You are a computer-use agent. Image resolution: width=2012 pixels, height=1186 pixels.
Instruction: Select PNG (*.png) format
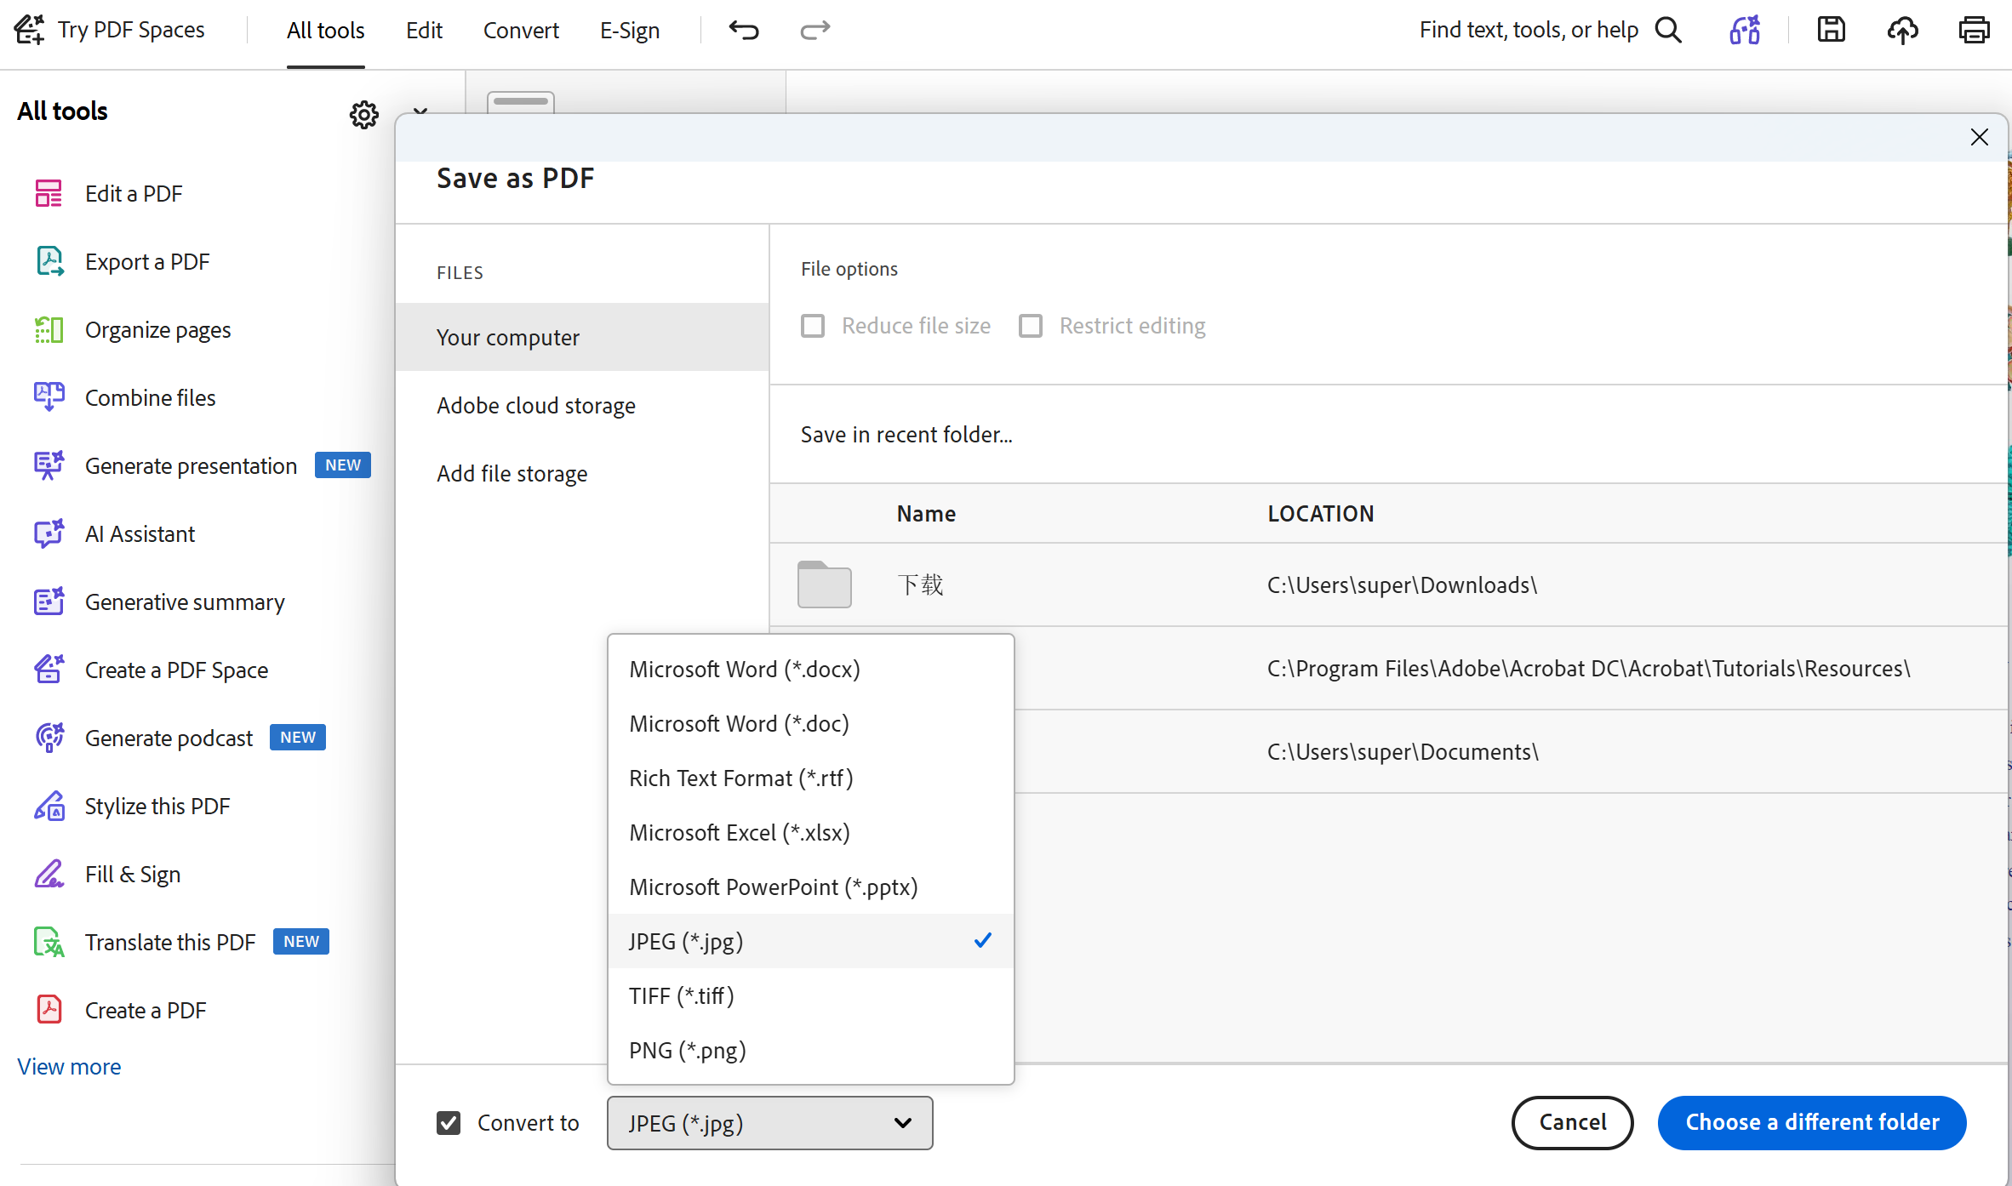point(811,1050)
